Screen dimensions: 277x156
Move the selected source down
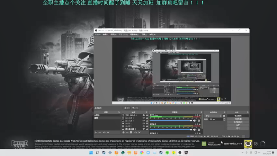tap(140, 132)
